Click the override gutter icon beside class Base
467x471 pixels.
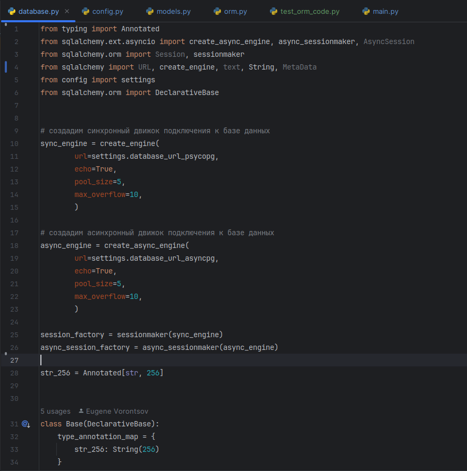[26, 424]
